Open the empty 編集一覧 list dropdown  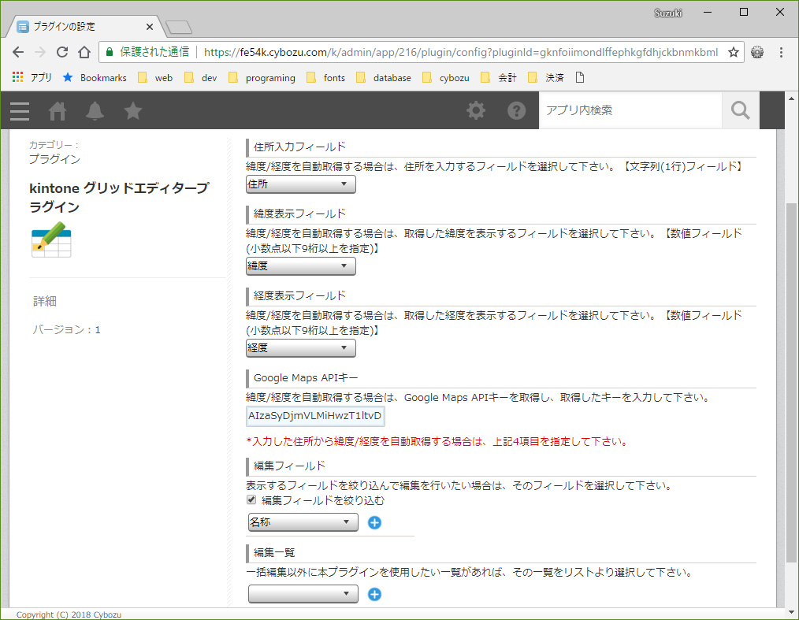pyautogui.click(x=303, y=594)
